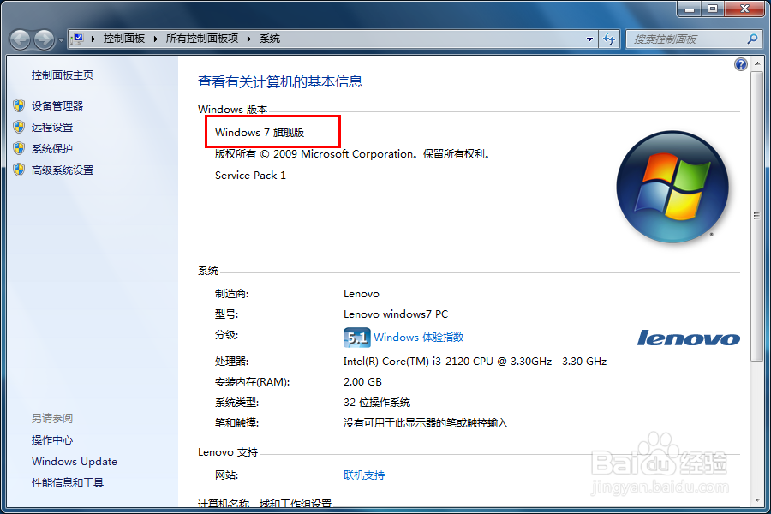The height and width of the screenshot is (514, 771).
Task: Select 所有控制面板项 in the breadcrumb
Action: (201, 39)
